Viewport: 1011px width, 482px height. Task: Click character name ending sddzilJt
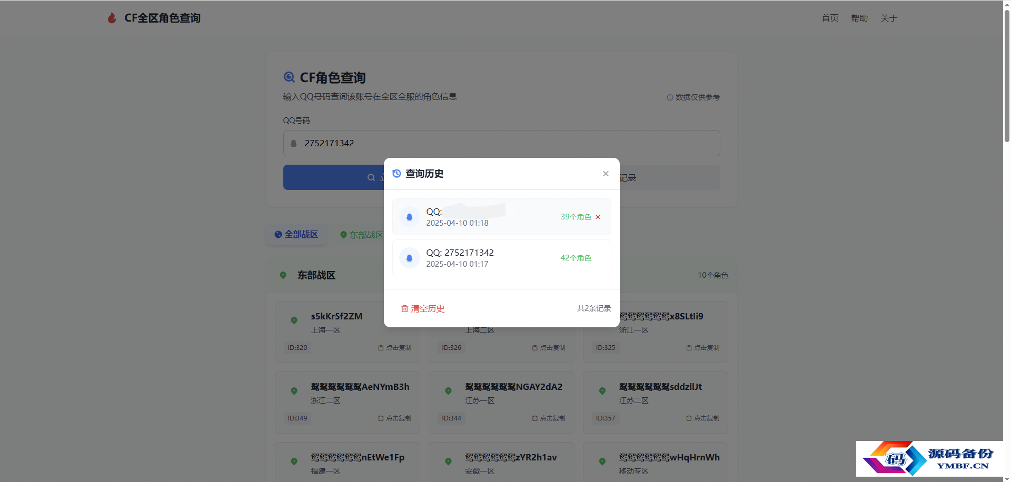[x=661, y=387]
